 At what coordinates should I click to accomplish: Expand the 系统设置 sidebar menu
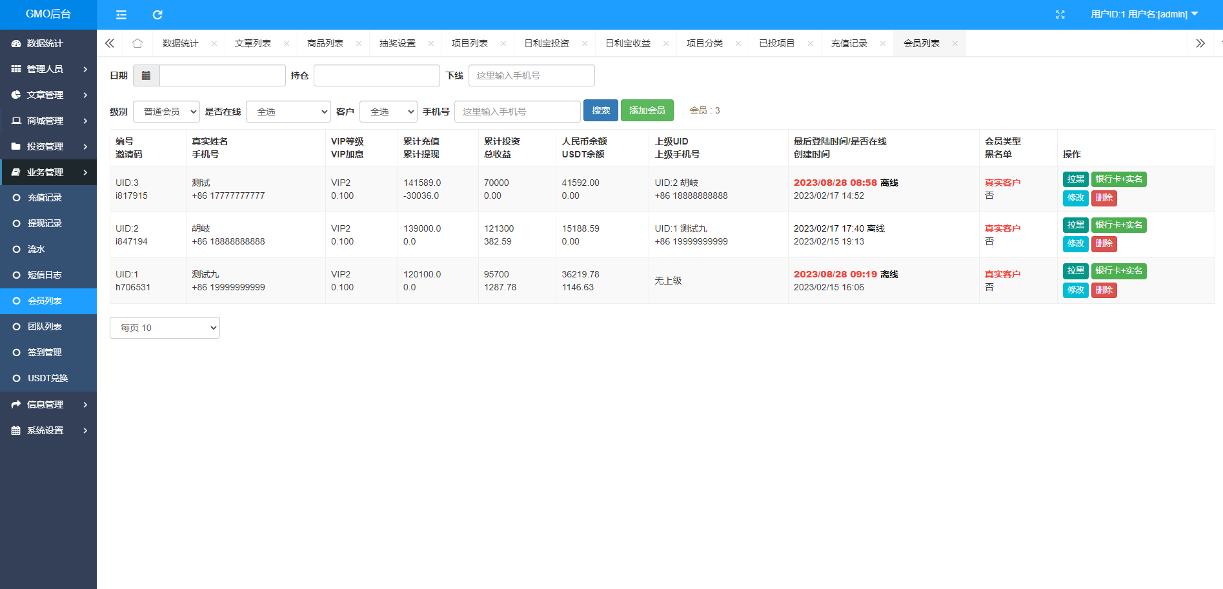coord(48,430)
